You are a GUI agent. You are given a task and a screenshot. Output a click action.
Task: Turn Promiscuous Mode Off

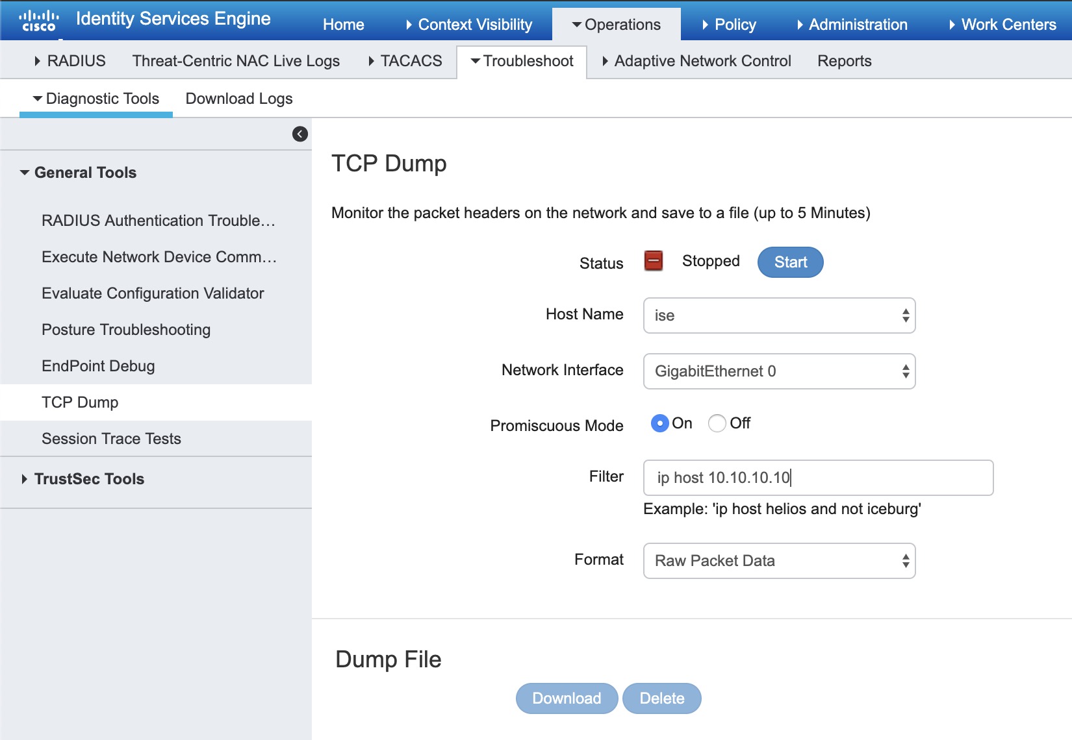[717, 423]
